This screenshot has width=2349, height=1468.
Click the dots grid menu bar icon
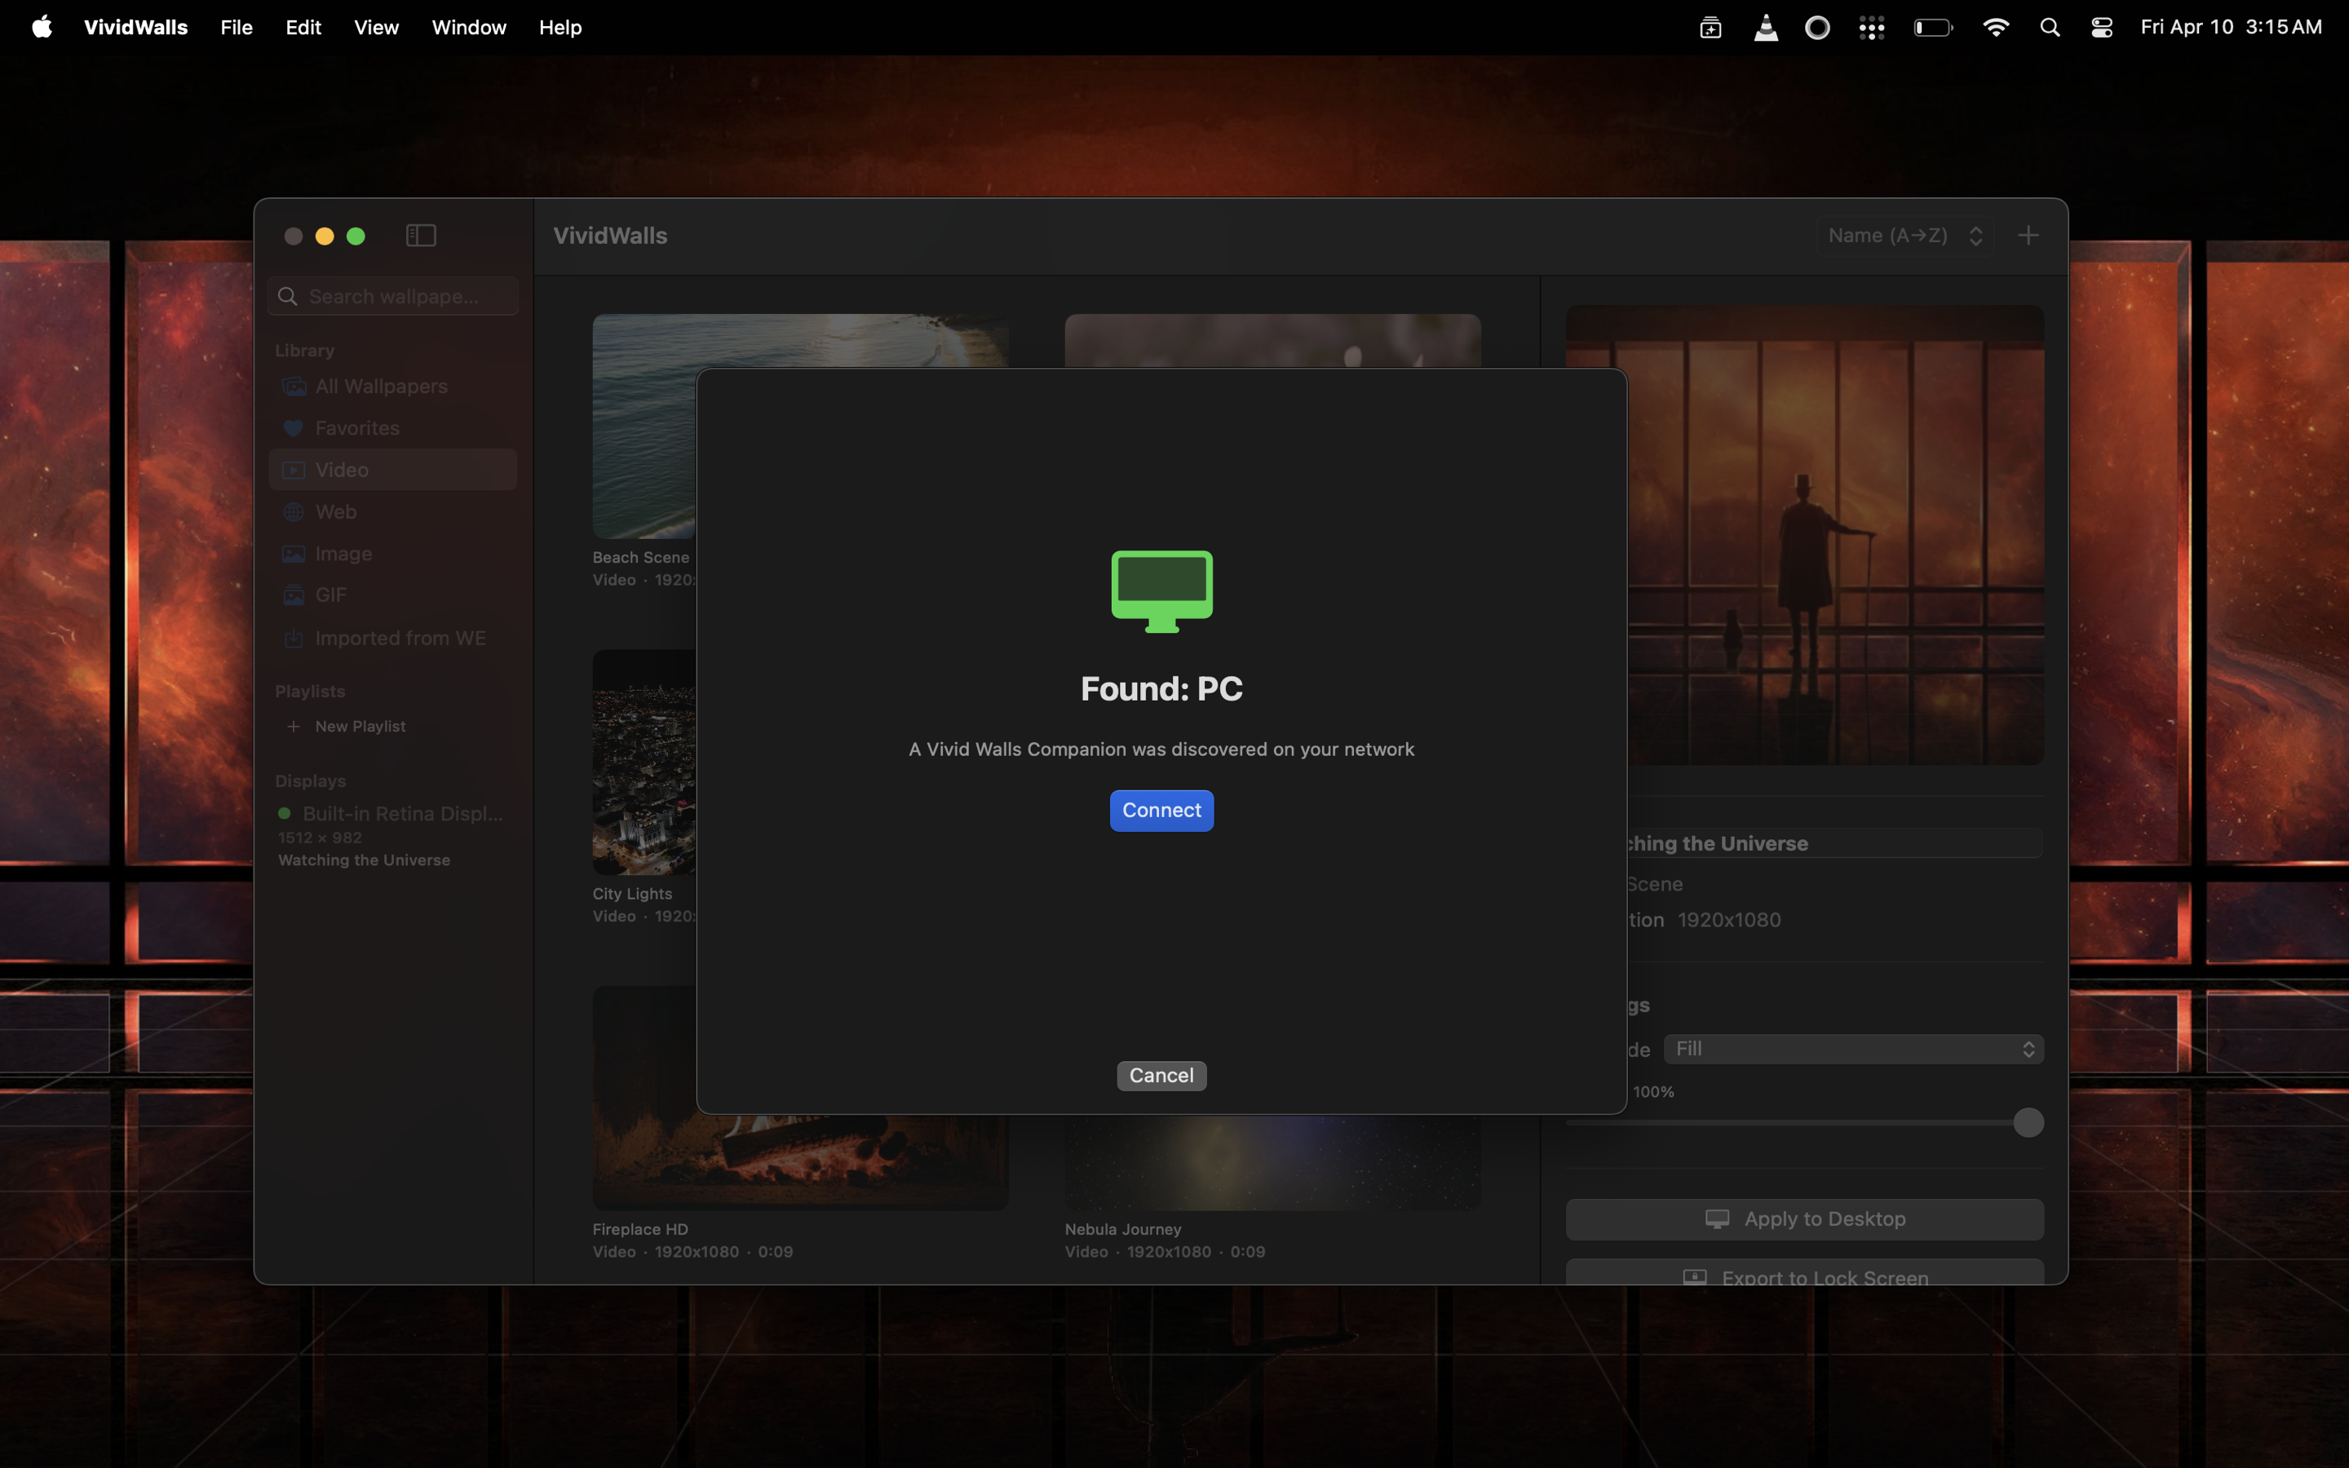click(1871, 27)
